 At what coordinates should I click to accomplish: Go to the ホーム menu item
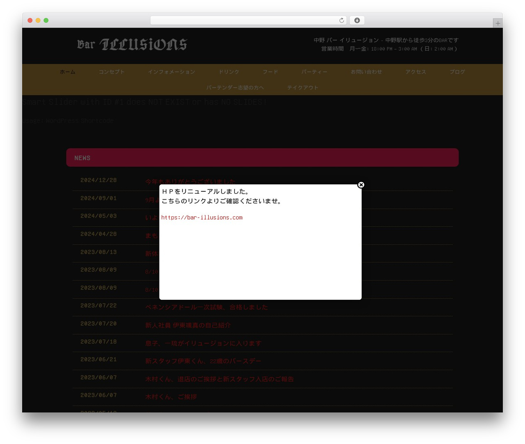68,72
